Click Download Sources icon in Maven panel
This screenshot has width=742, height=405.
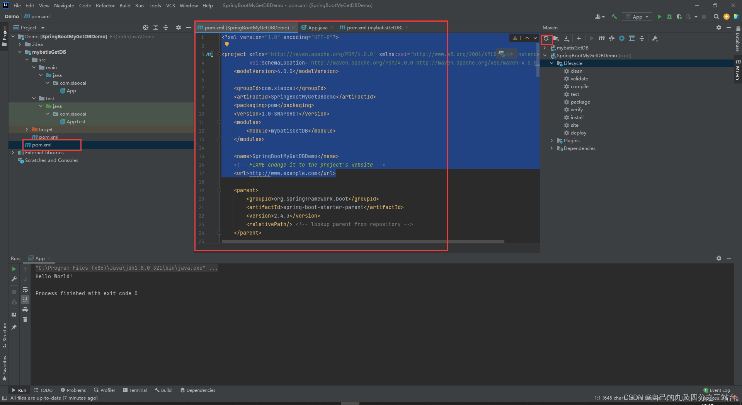tap(566, 38)
